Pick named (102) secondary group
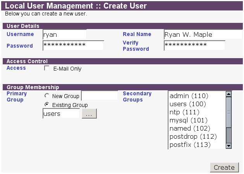 point(190,128)
